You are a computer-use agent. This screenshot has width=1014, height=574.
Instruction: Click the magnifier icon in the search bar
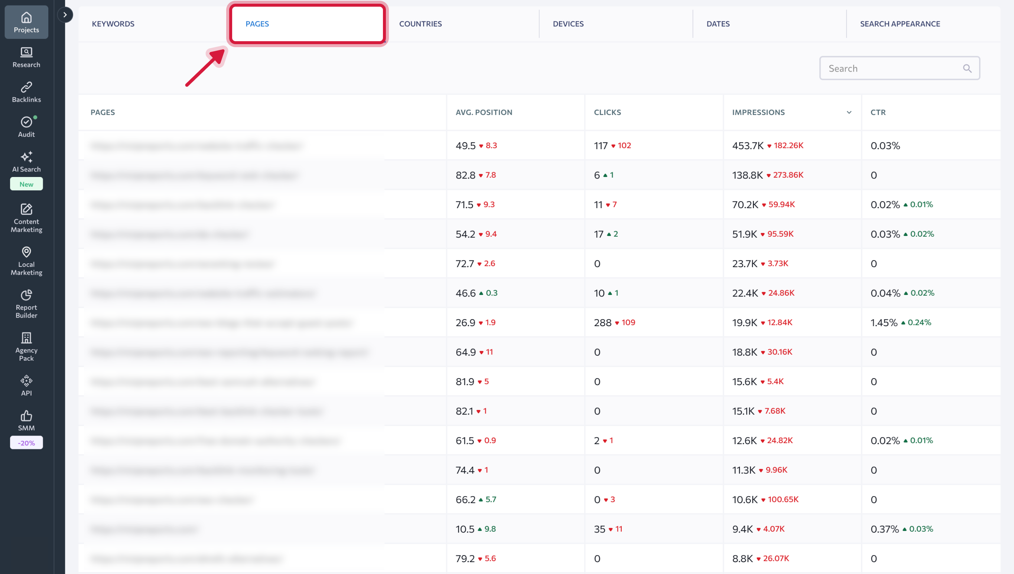coord(968,68)
